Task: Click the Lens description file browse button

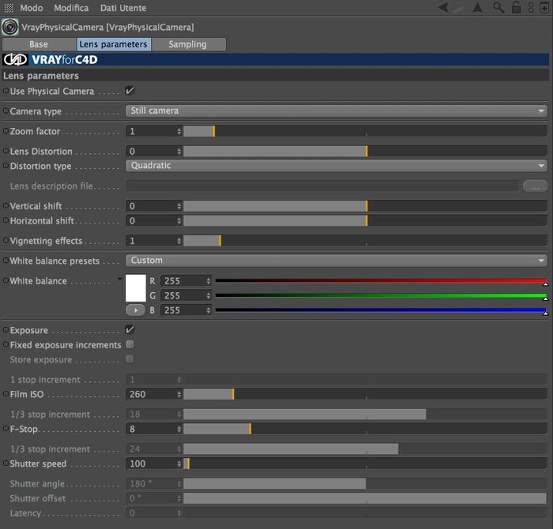Action: click(x=535, y=186)
